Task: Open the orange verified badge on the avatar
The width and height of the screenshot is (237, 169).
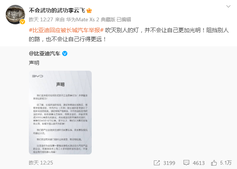Action: pos(22,22)
